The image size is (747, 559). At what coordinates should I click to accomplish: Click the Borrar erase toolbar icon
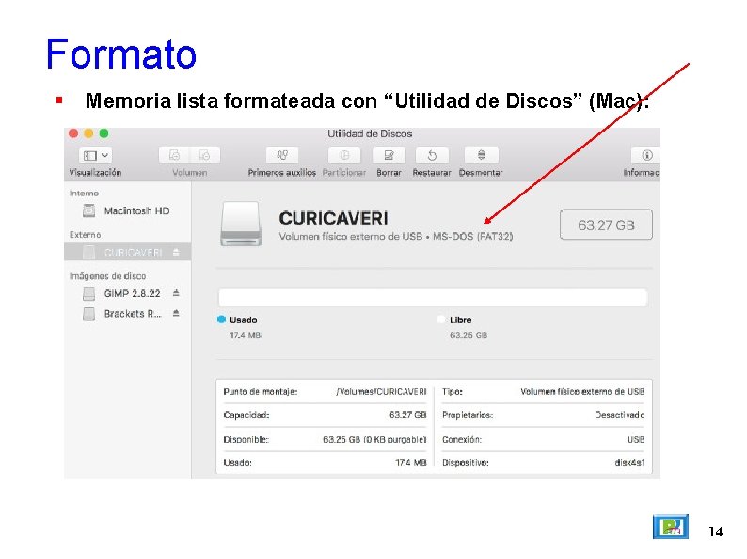389,155
